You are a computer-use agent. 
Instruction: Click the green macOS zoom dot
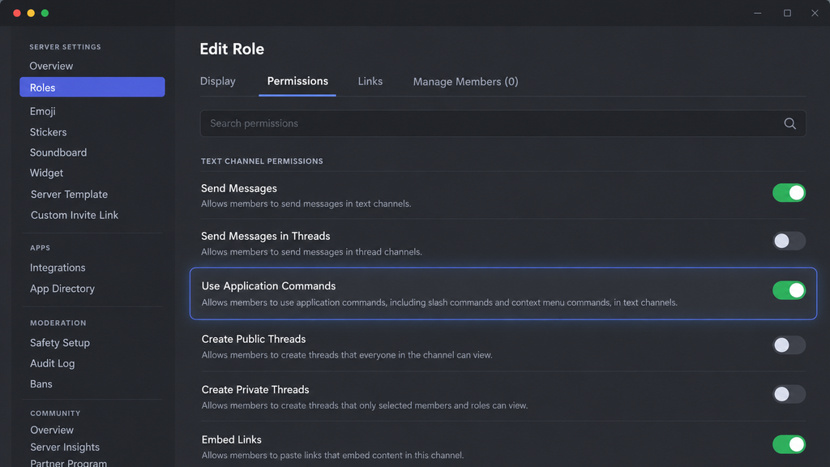click(x=45, y=13)
